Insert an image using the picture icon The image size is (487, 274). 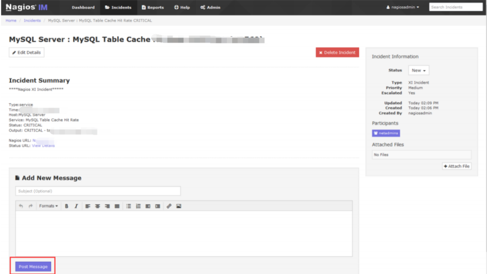179,206
